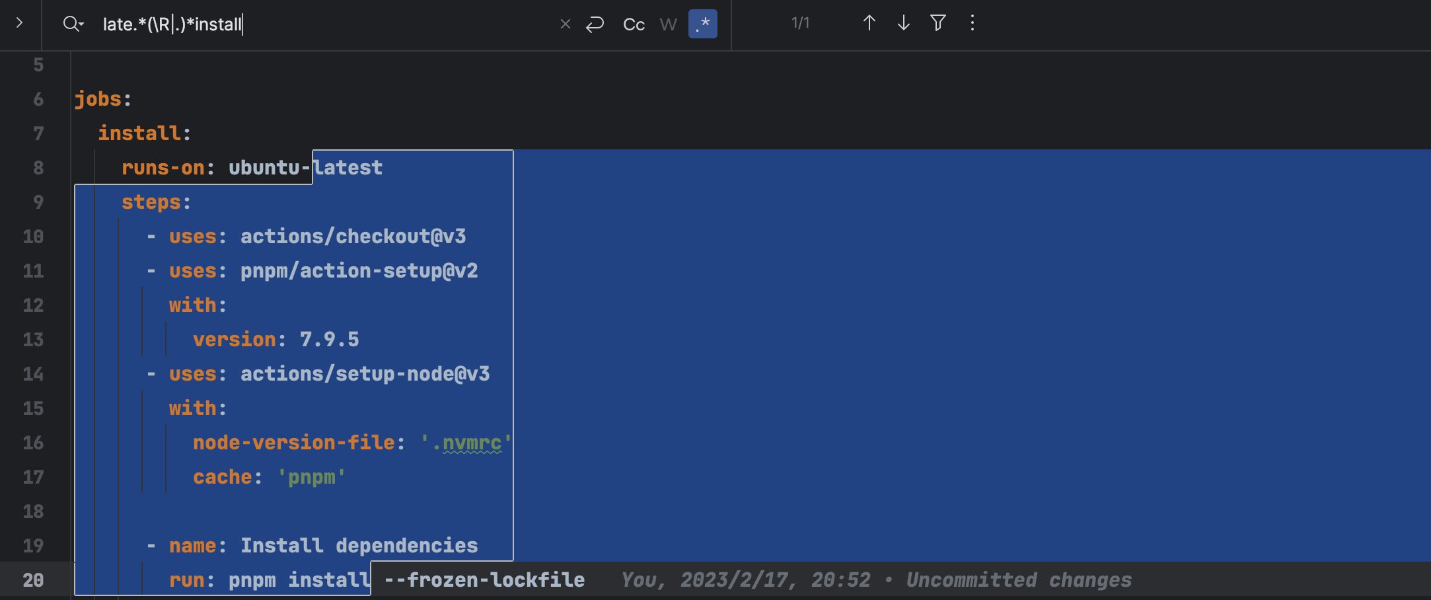
Task: Expand the replace field chevron
Action: [19, 23]
